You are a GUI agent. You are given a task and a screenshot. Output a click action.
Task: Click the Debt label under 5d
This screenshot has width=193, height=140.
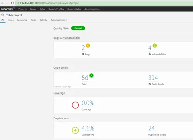(84, 84)
